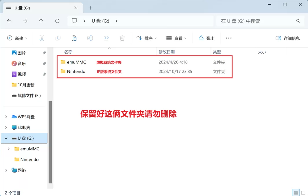This screenshot has height=196, width=308.
Task: Toggle the 详细信息 details pane
Action: (x=287, y=38)
